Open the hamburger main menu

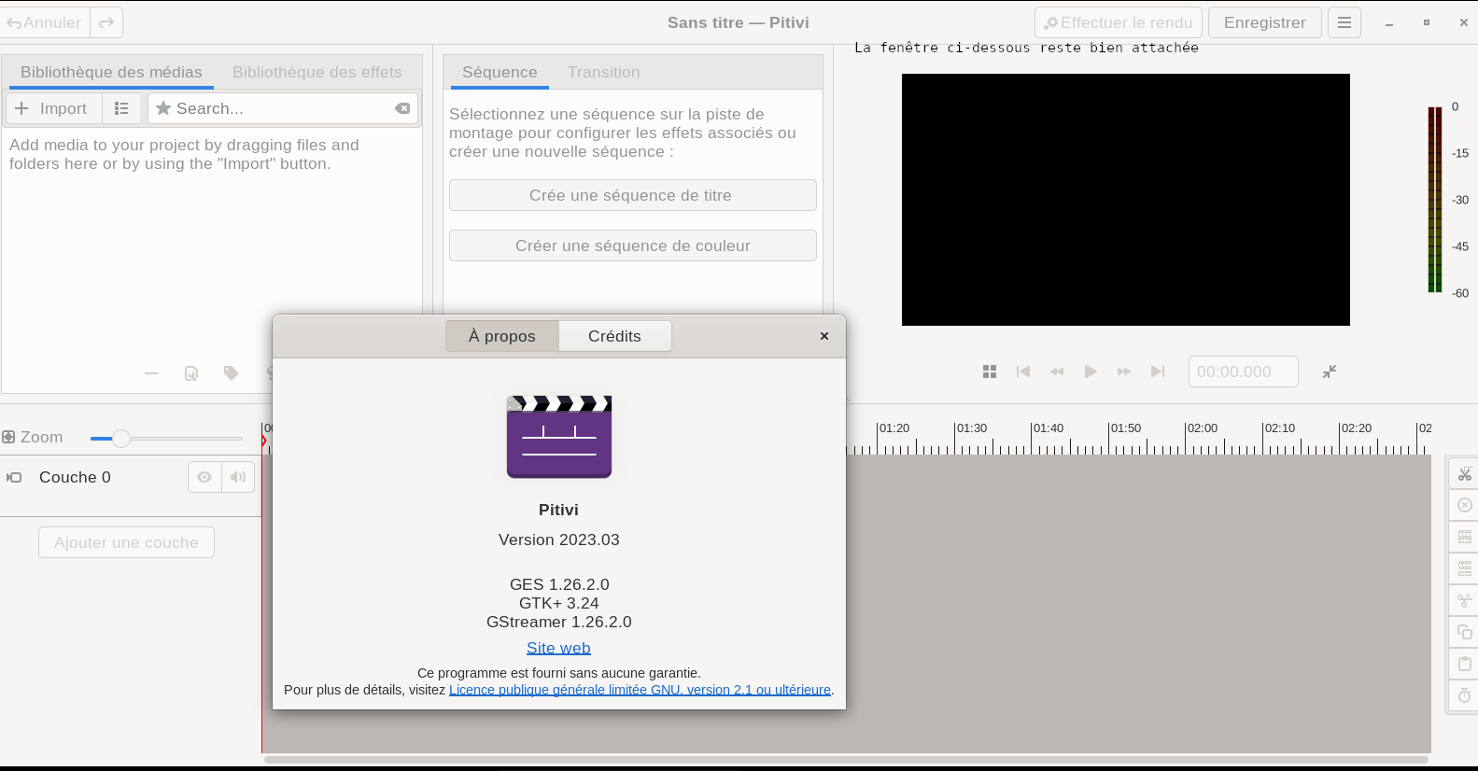point(1344,22)
